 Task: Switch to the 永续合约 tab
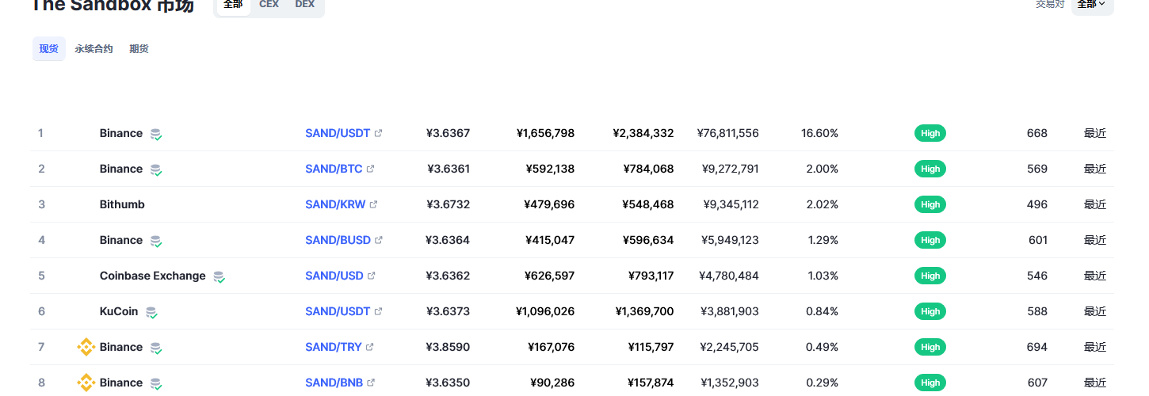[x=94, y=49]
